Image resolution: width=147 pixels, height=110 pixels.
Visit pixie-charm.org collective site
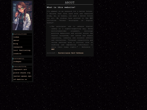tap(22, 73)
